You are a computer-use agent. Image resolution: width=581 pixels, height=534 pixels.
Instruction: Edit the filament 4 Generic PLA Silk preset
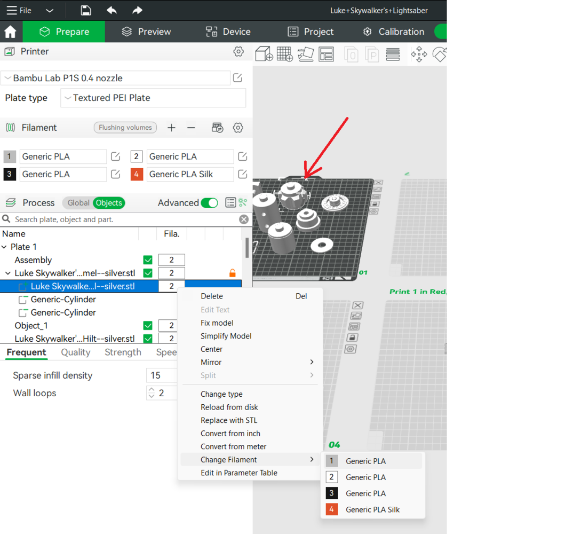pyautogui.click(x=242, y=174)
